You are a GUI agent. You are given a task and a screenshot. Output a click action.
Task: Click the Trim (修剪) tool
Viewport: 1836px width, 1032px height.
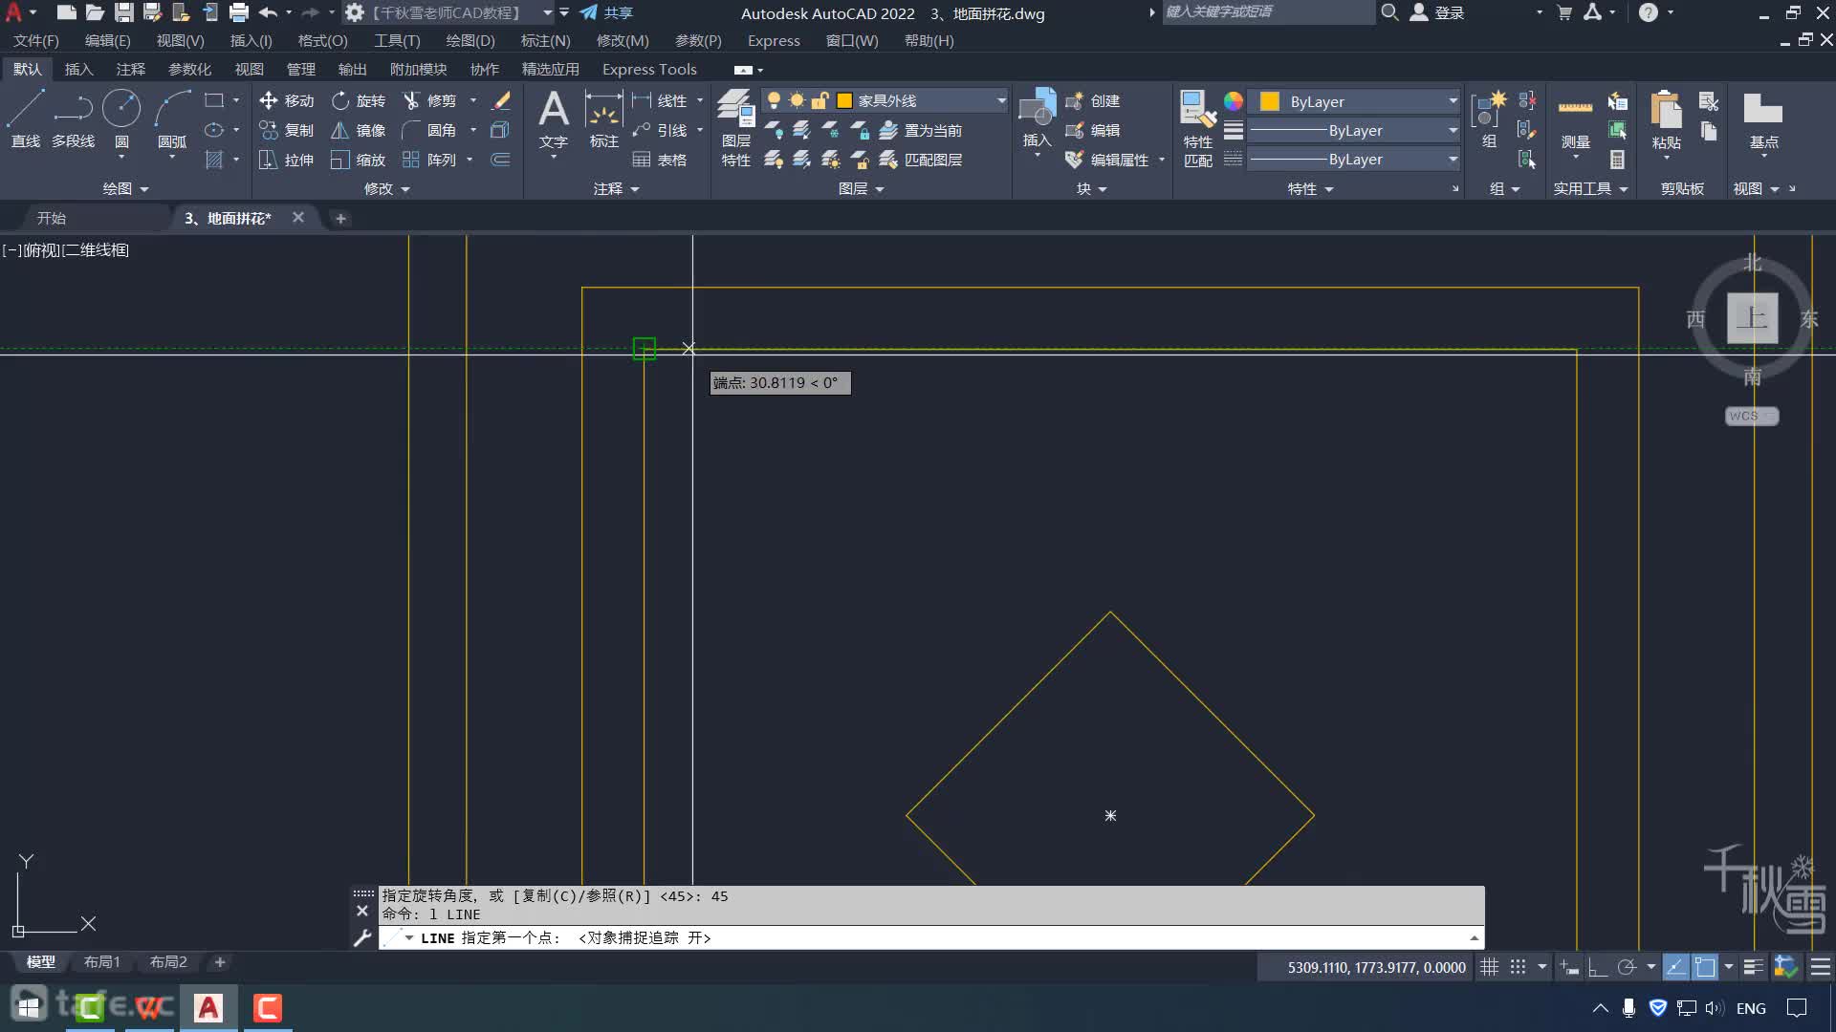coord(430,100)
